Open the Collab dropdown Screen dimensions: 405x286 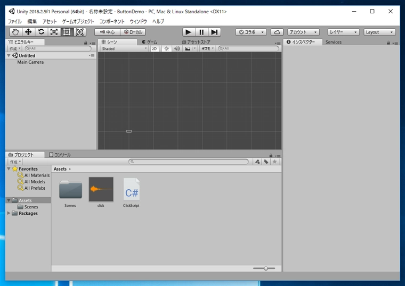click(251, 32)
